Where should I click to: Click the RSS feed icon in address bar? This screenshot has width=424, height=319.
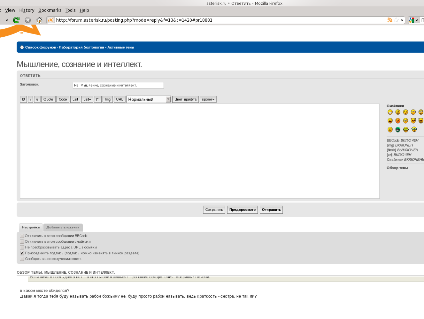pyautogui.click(x=389, y=20)
